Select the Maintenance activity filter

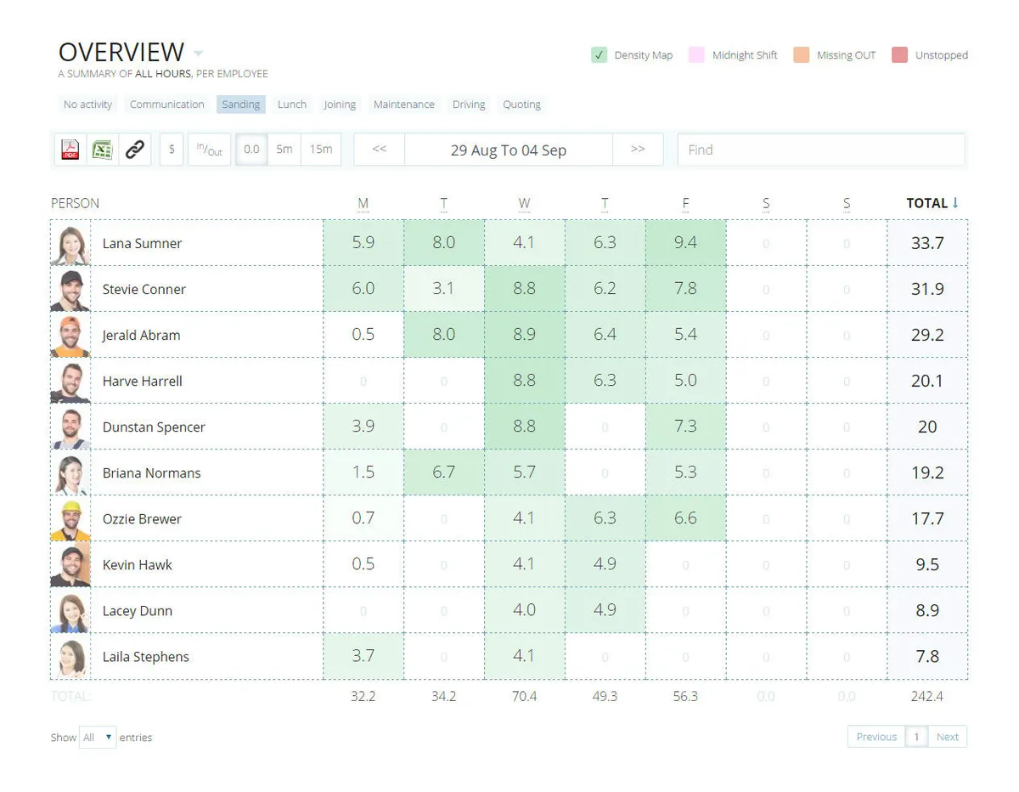[403, 105]
